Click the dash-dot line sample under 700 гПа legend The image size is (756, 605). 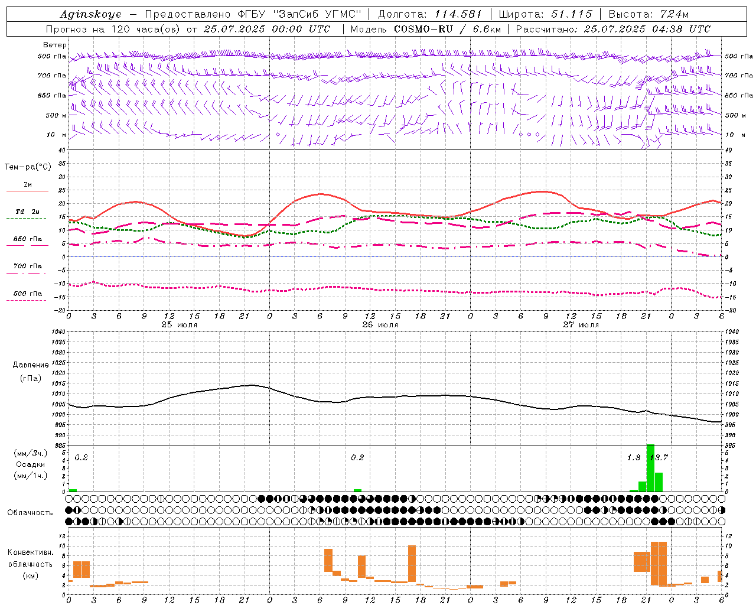[26, 273]
